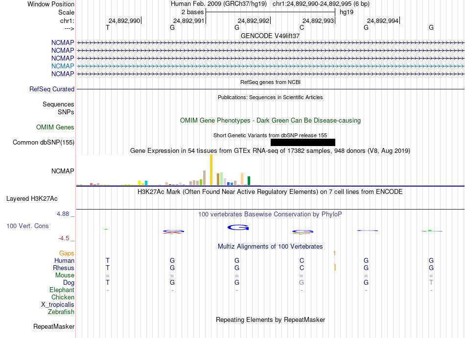
Task: Click the Rhesus species label
Action: tap(64, 268)
